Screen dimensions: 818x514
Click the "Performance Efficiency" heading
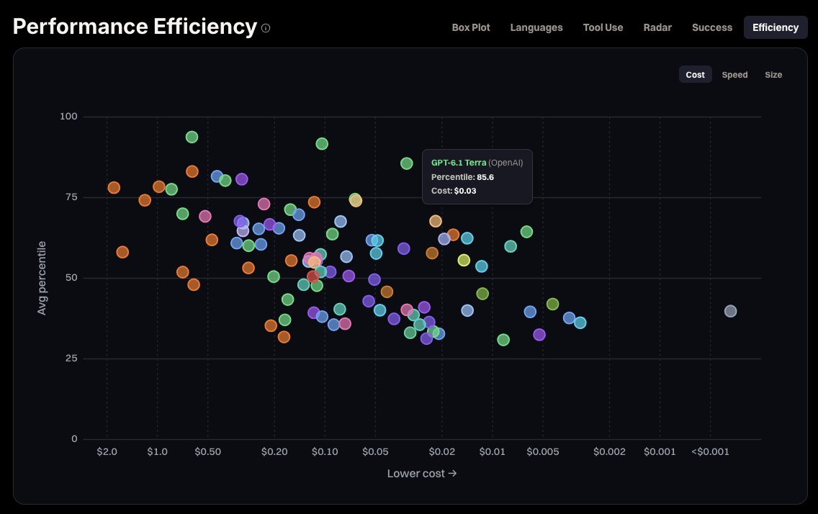135,27
